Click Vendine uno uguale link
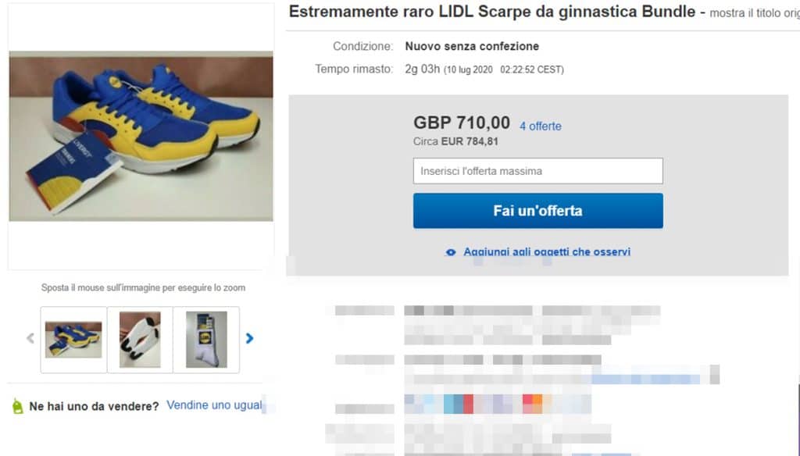The image size is (800, 456). [214, 405]
